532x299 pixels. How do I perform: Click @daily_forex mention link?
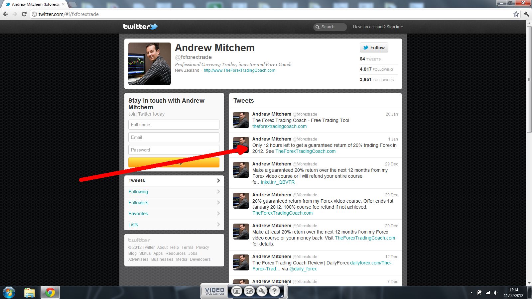tap(303, 269)
